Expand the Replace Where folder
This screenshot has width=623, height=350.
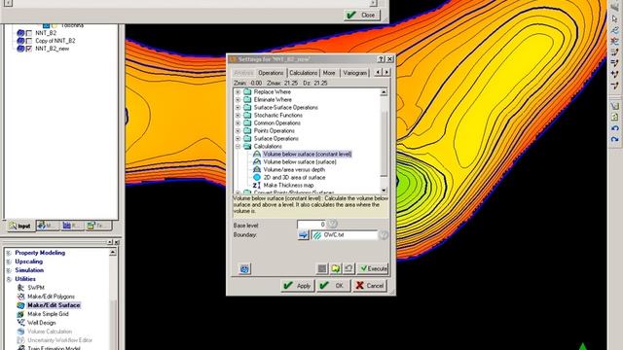238,92
